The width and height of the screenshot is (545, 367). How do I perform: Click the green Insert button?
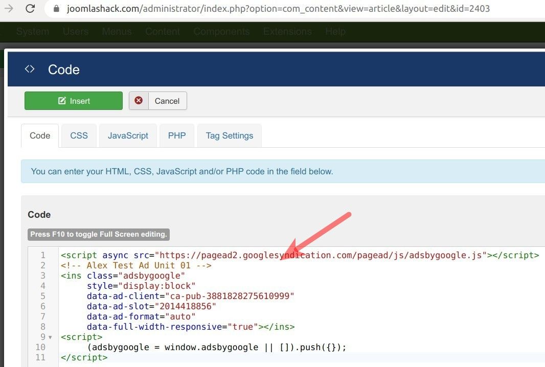tap(73, 101)
